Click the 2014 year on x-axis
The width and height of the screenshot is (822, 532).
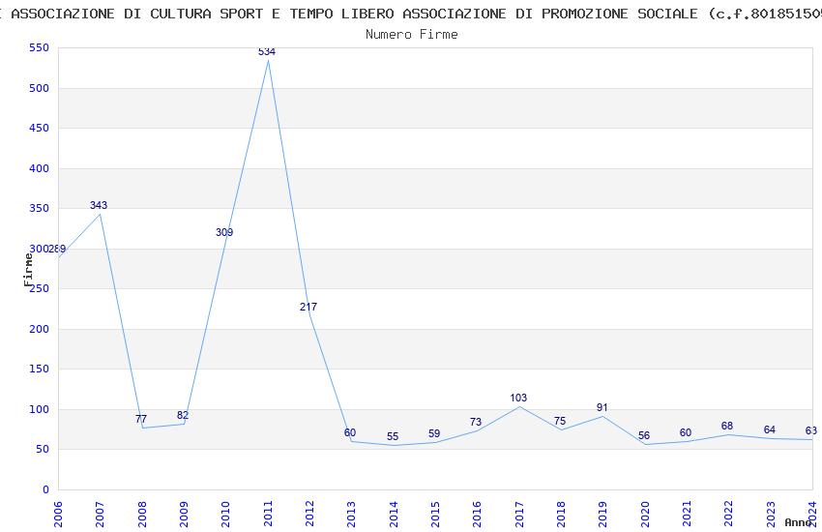[394, 512]
